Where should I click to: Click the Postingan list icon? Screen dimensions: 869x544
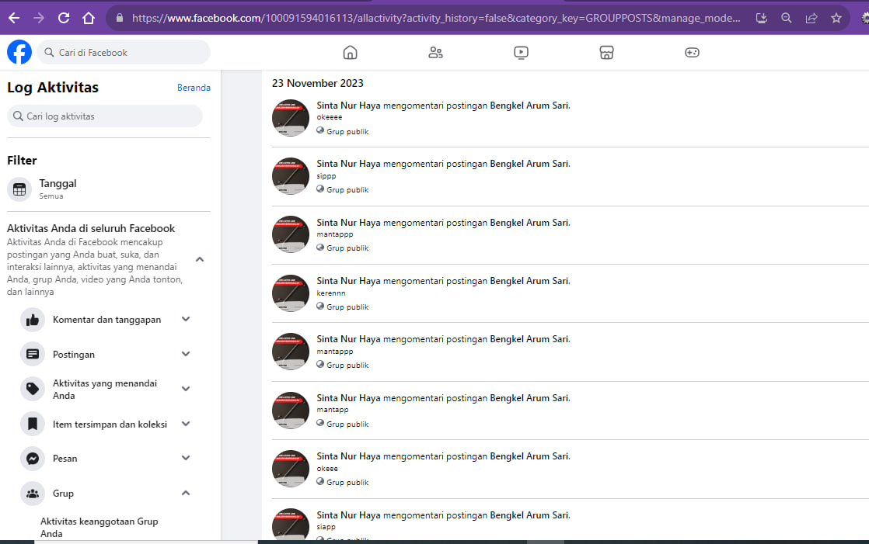pyautogui.click(x=33, y=354)
